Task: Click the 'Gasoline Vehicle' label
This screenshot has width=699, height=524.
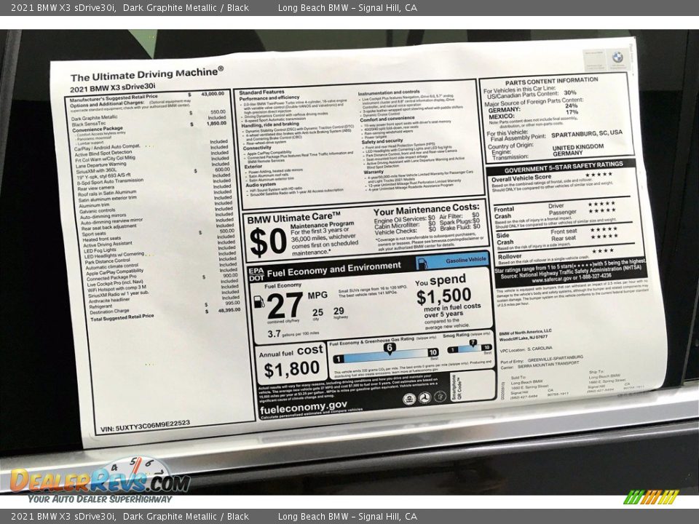Action: coord(465,259)
